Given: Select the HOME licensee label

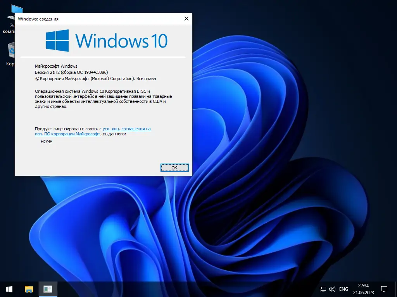Looking at the screenshot, I should [x=46, y=141].
